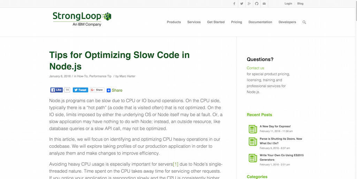Click the Questions? heading
This screenshot has height=179, width=357.
click(x=260, y=59)
